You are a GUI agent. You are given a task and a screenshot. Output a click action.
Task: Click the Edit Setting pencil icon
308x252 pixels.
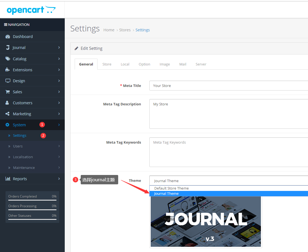[76, 48]
